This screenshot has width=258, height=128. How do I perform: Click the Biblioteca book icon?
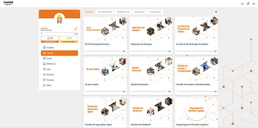pyautogui.click(x=44, y=64)
